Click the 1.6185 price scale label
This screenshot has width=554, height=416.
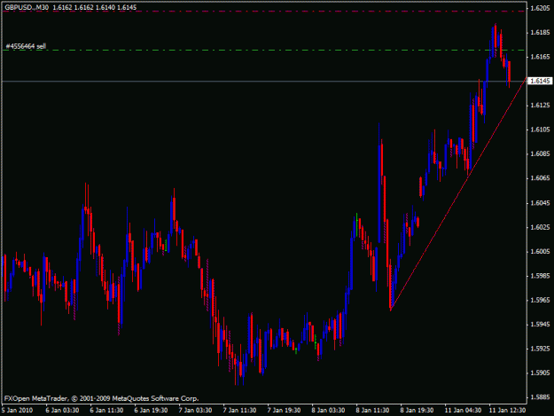[540, 33]
